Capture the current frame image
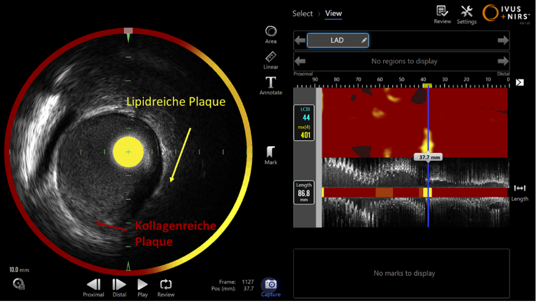This screenshot has width=538, height=304. pyautogui.click(x=271, y=286)
